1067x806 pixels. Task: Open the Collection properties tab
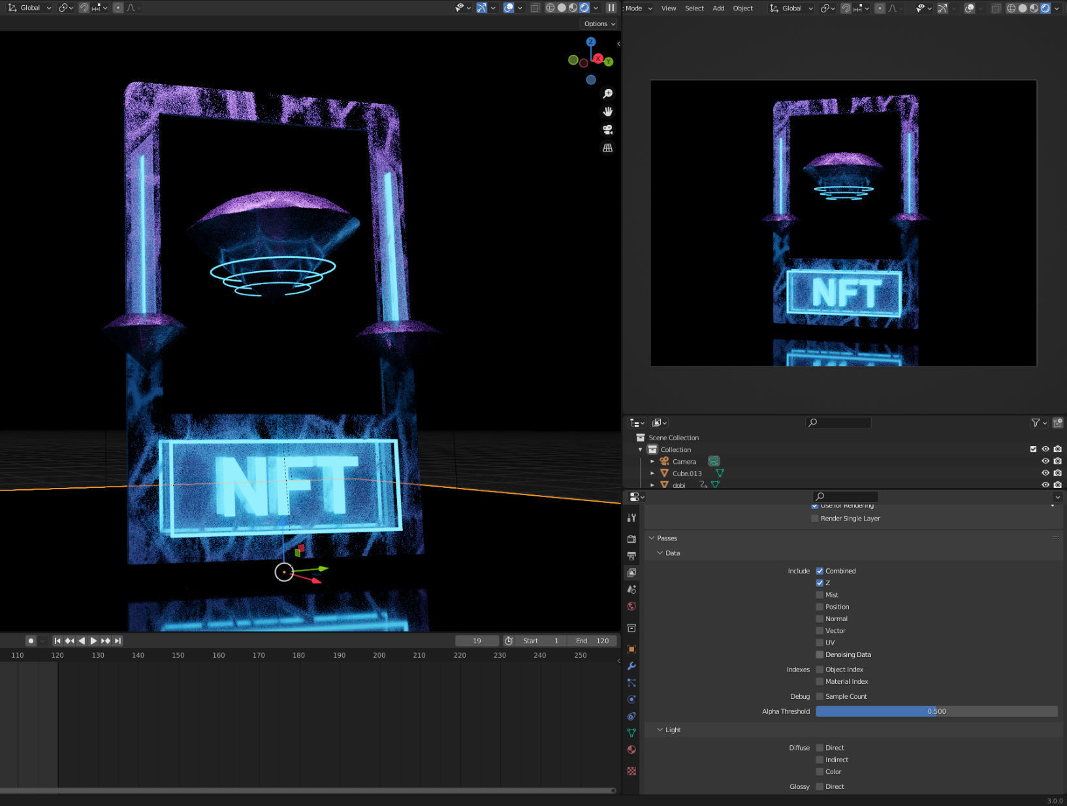[631, 628]
